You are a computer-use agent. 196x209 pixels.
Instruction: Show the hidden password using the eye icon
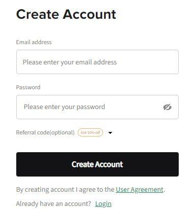167,107
